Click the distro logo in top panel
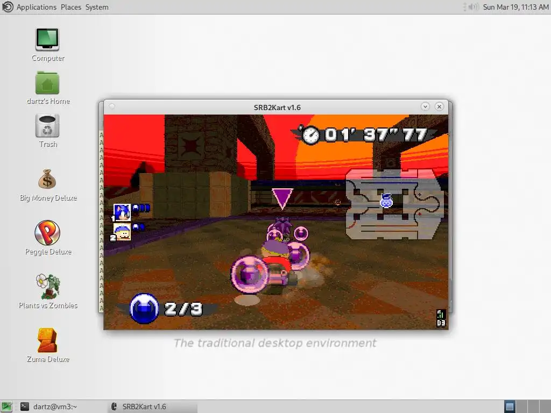Image resolution: width=551 pixels, height=413 pixels. pyautogui.click(x=8, y=7)
